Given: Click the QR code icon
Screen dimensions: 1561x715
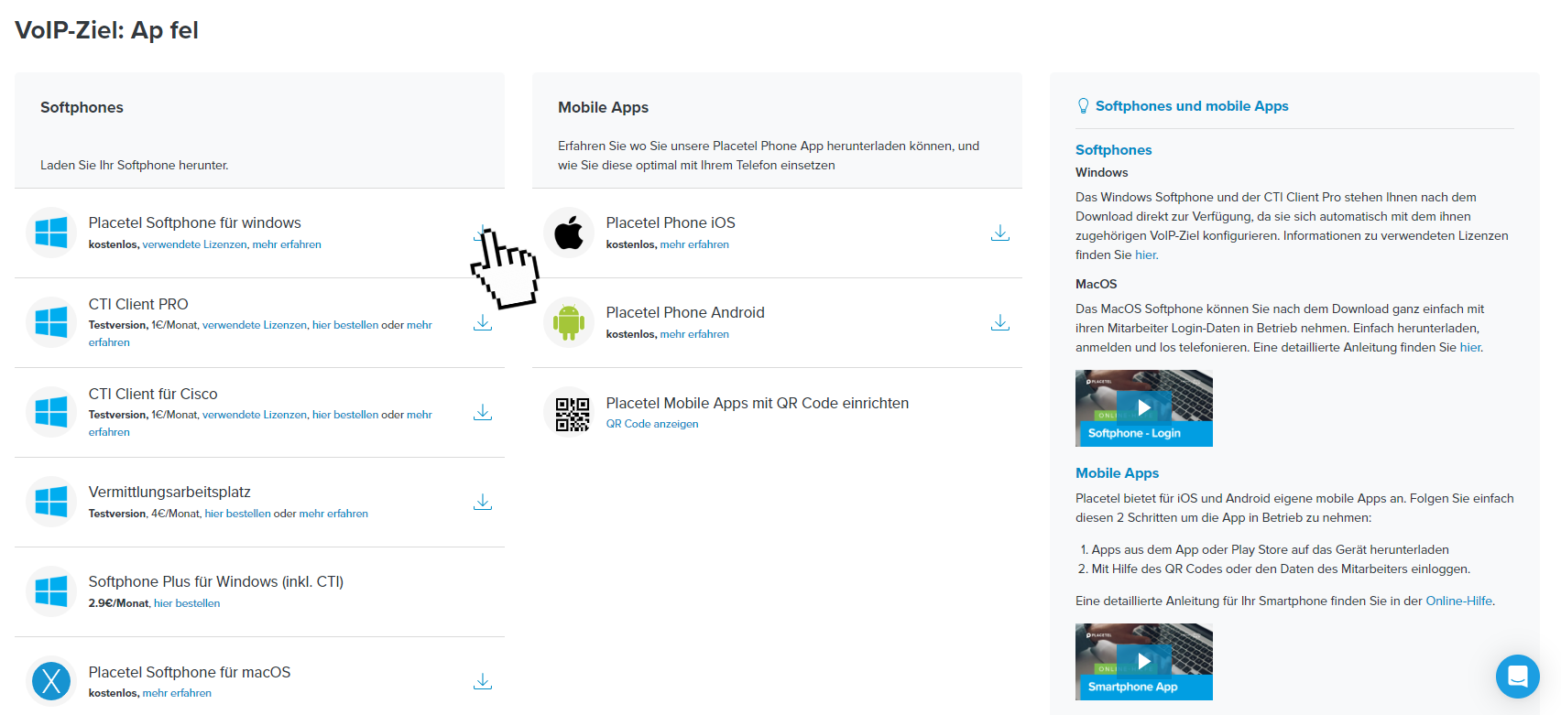Looking at the screenshot, I should pos(573,414).
